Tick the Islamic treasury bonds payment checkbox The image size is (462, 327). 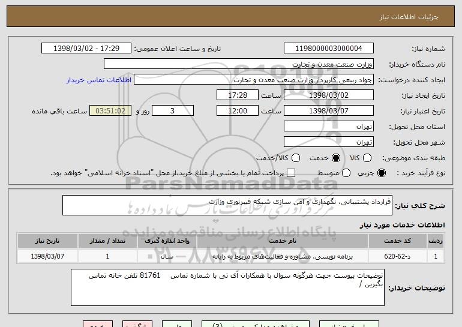(x=291, y=173)
